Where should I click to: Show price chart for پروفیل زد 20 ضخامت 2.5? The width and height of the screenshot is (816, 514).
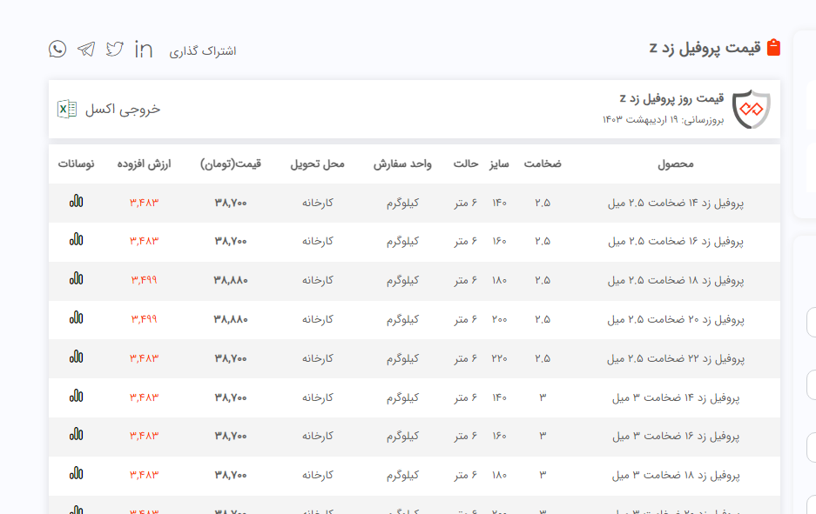tap(77, 318)
